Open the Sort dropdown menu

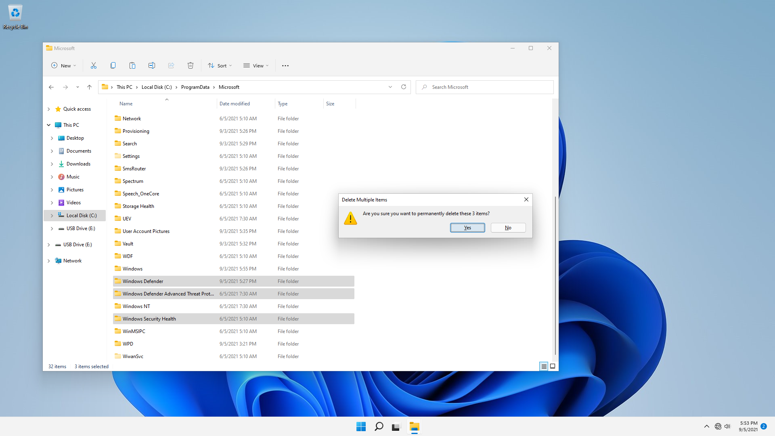(x=220, y=65)
